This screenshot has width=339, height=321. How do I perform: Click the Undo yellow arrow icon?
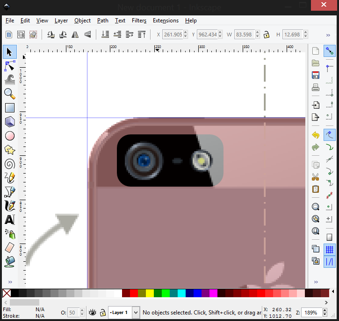tap(316, 135)
